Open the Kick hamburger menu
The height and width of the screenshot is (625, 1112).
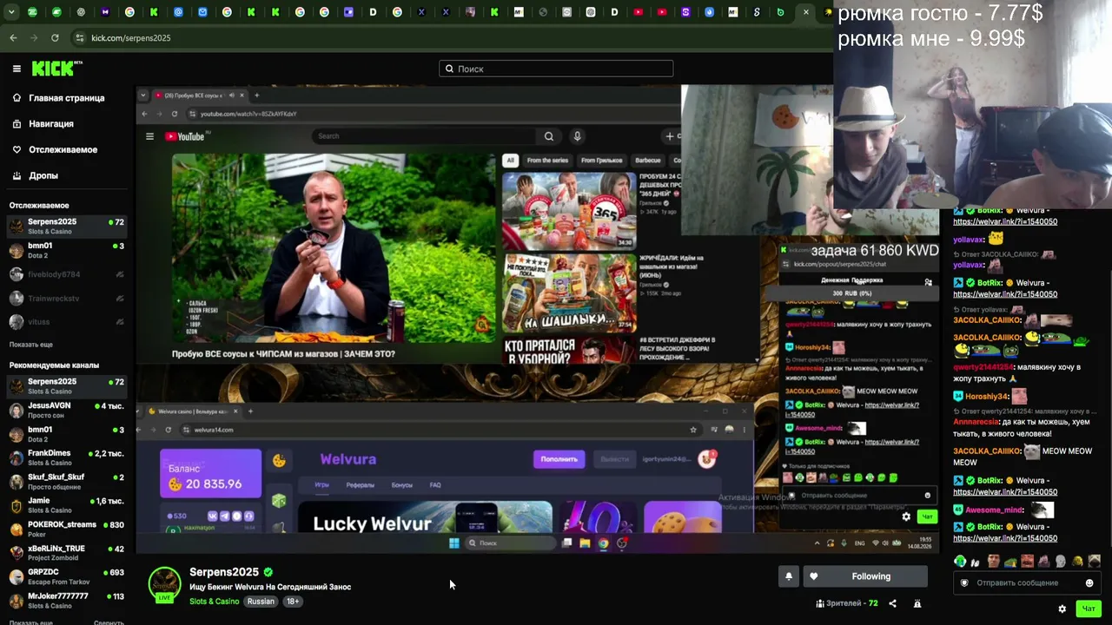pyautogui.click(x=17, y=69)
